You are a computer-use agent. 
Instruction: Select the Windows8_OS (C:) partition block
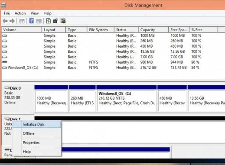click(127, 98)
